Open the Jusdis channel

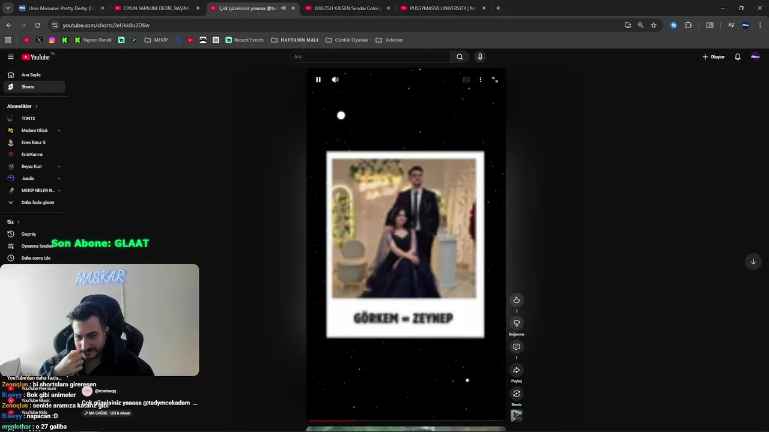pyautogui.click(x=34, y=178)
